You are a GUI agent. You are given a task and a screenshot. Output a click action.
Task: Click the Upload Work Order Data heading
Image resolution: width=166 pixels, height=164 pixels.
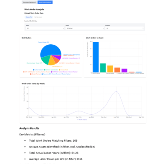[x=34, y=13]
